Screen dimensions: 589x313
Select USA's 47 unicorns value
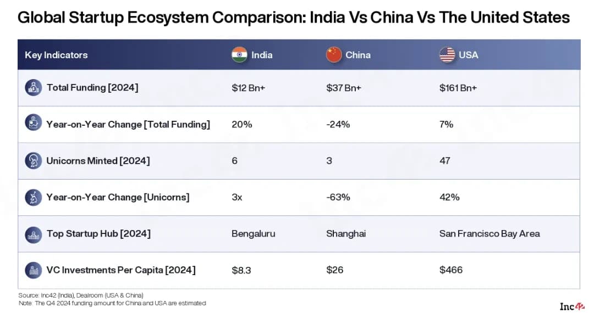pyautogui.click(x=445, y=161)
